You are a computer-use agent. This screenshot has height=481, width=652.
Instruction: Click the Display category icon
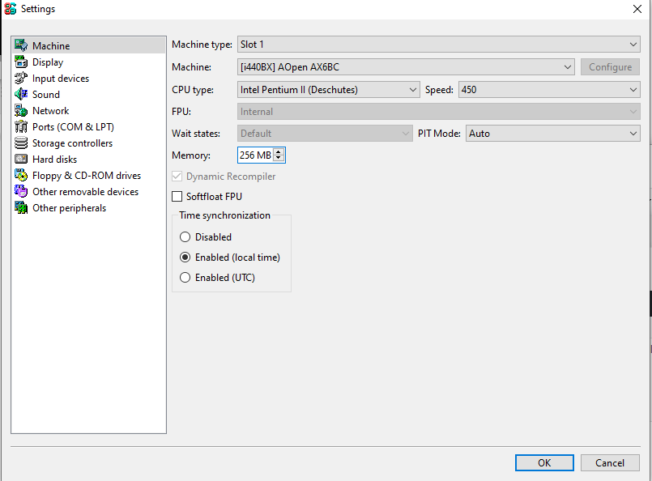21,62
